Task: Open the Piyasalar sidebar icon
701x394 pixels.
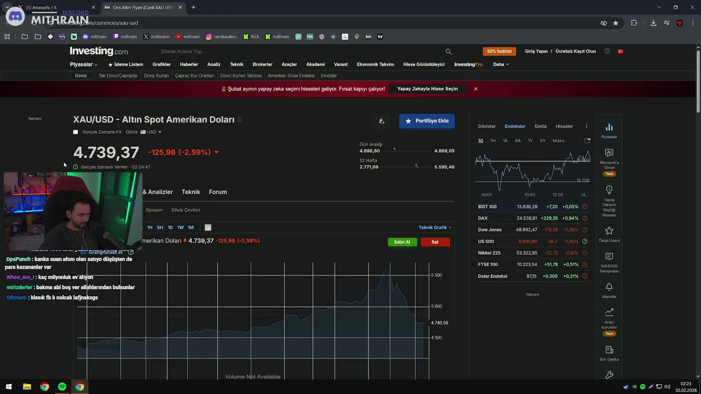Action: pyautogui.click(x=609, y=127)
